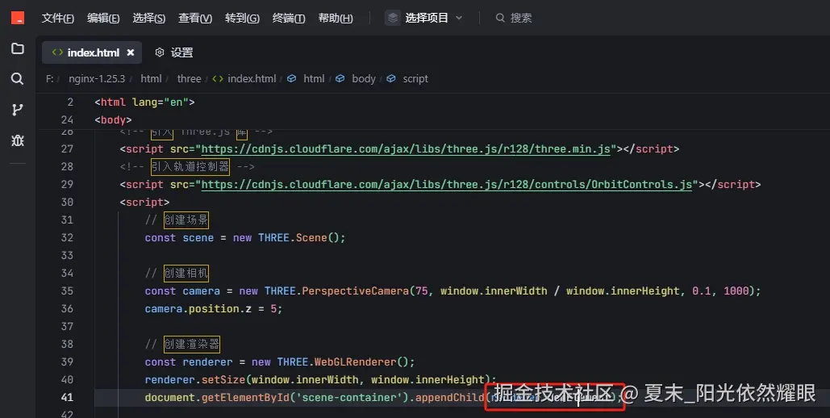Open the OrbitControls.js CDN link

pos(447,184)
